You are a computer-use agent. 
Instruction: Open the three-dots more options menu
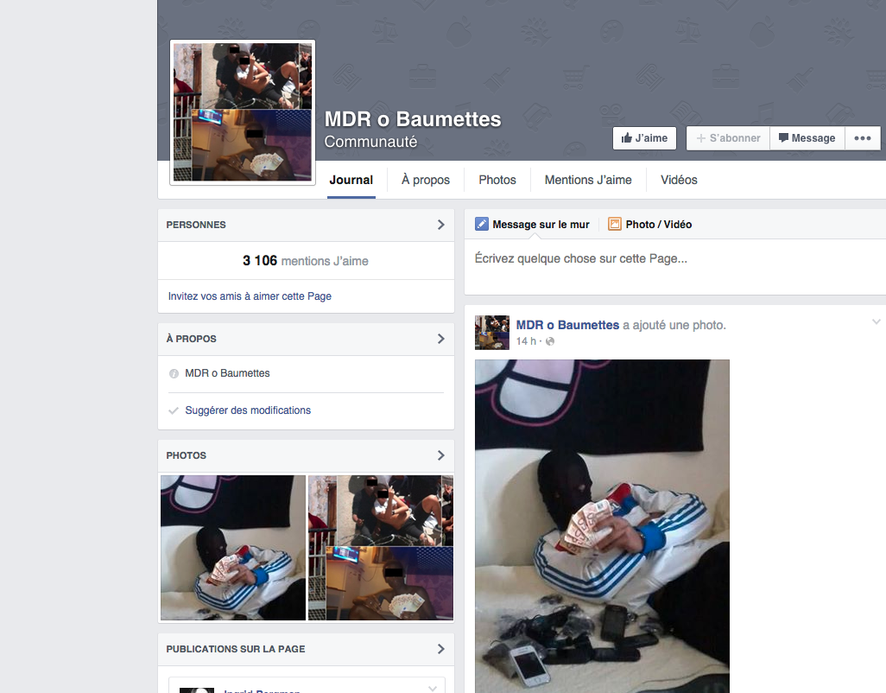click(863, 138)
